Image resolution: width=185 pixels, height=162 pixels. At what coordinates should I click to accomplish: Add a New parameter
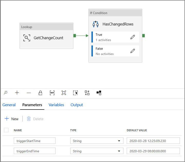[x=12, y=119]
